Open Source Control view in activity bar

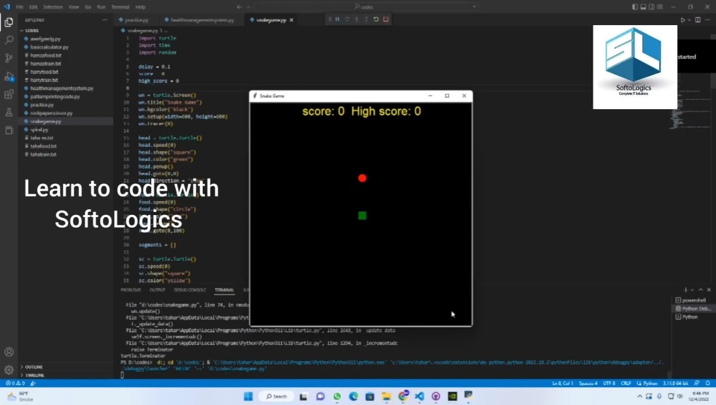click(9, 58)
